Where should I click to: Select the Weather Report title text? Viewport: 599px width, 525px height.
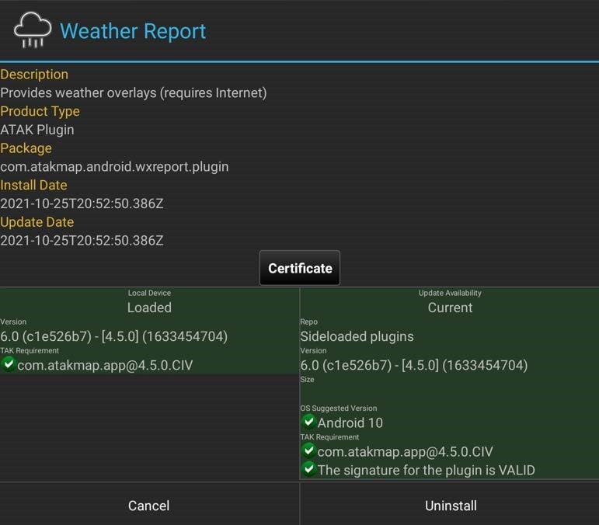click(133, 31)
